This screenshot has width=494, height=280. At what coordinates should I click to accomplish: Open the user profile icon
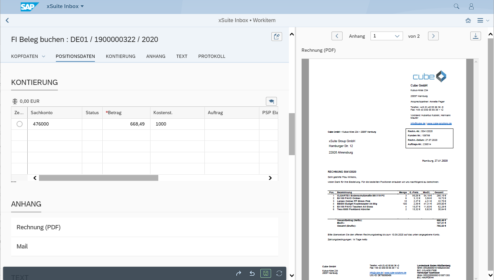471,7
